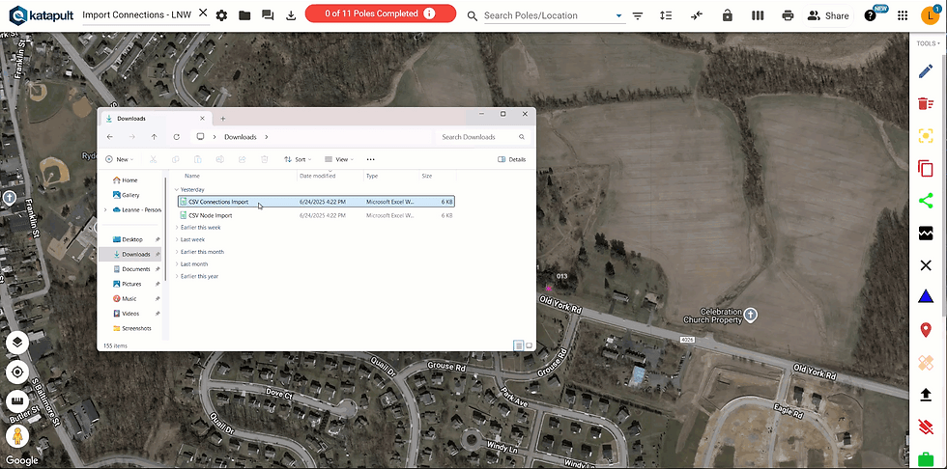947x469 pixels.
Task: Select the bandage patch tool
Action: point(926,362)
